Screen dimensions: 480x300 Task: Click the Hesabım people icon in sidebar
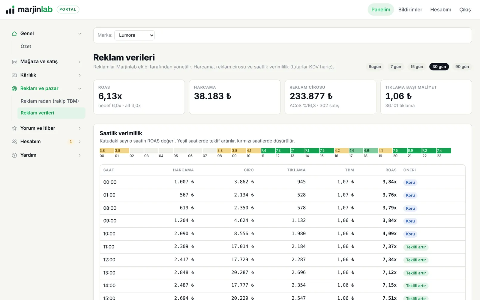[14, 142]
